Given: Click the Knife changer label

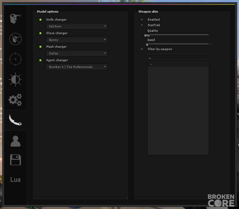Looking at the screenshot, I should coord(56,20).
